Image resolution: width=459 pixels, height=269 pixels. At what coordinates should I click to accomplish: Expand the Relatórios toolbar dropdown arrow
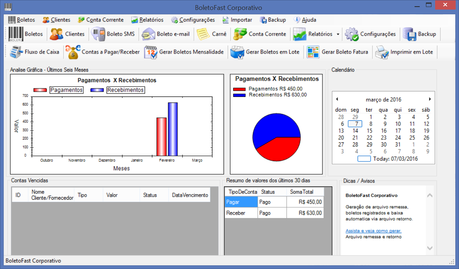[x=338, y=34]
